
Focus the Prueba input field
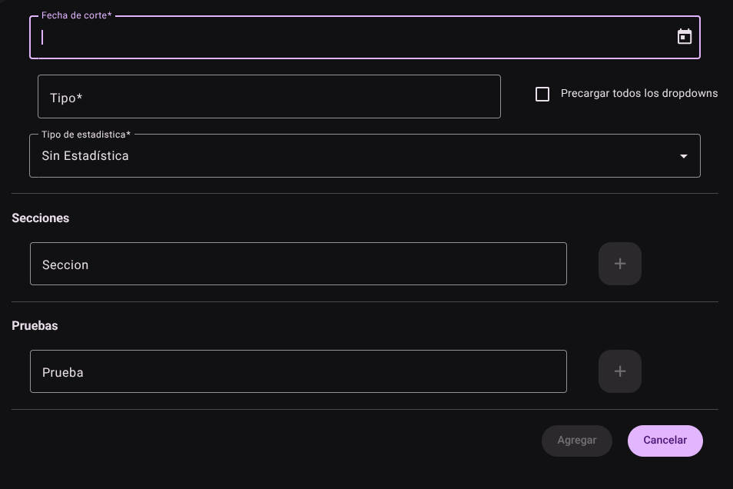298,371
